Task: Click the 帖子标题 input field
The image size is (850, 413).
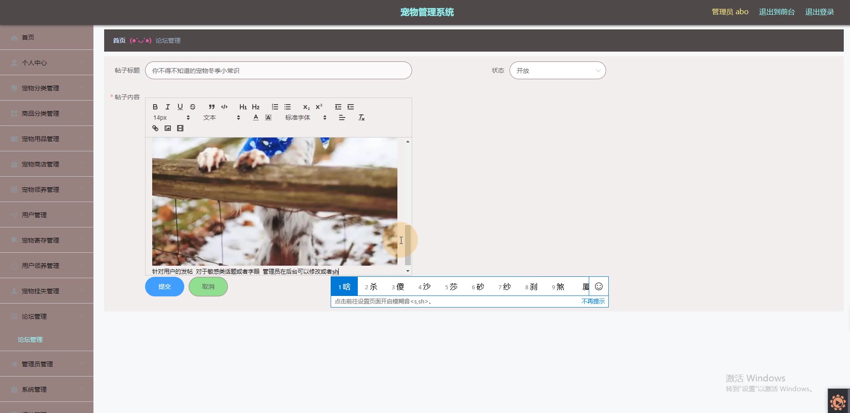Action: click(279, 70)
